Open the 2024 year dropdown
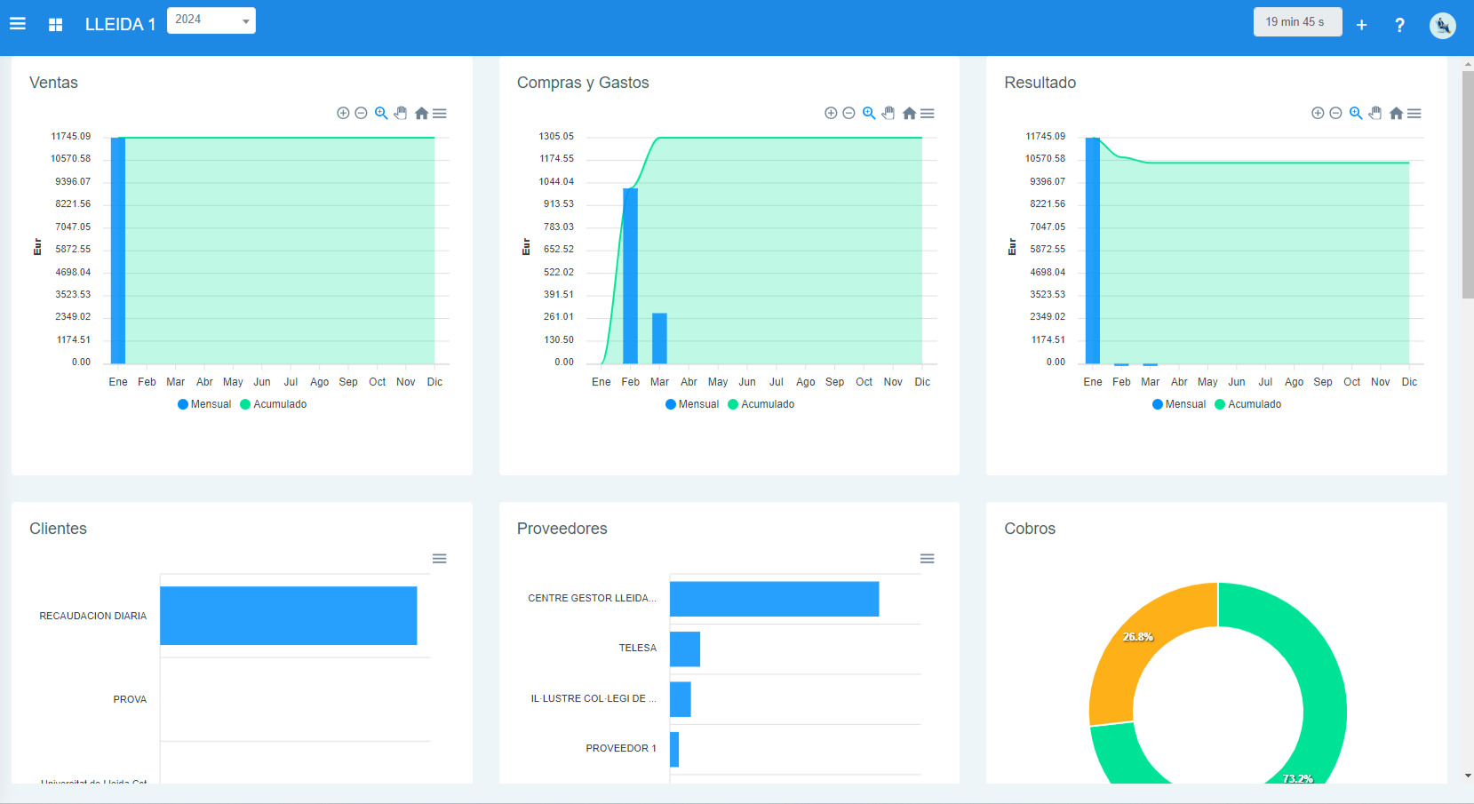1474x804 pixels. [211, 20]
